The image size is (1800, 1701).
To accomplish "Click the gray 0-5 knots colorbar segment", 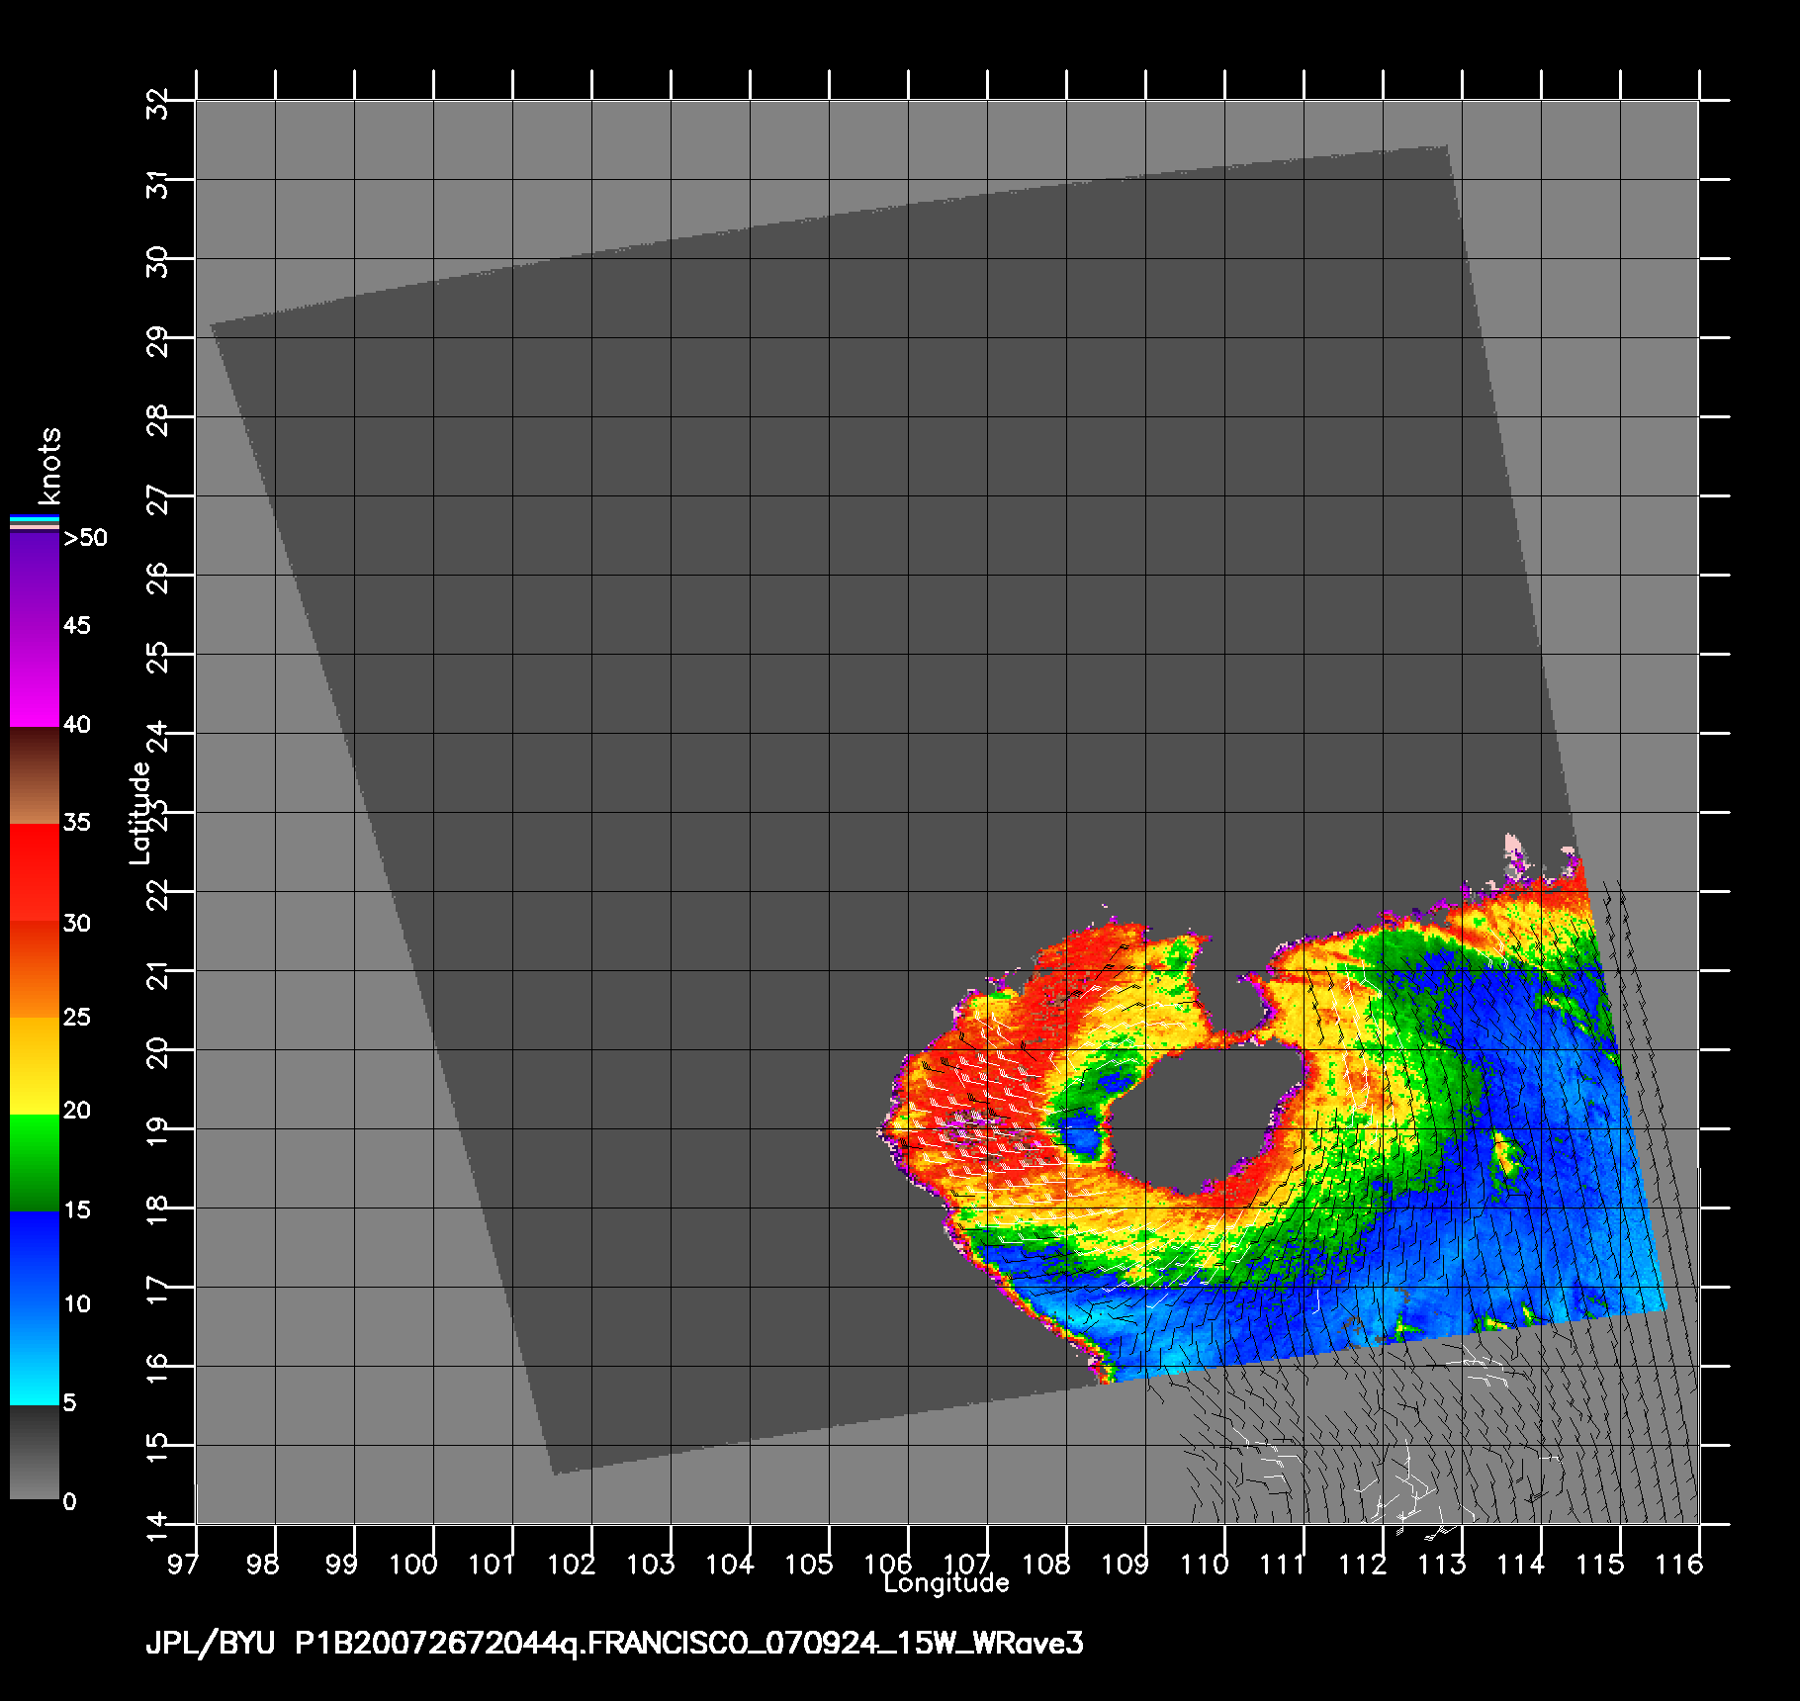I will coord(35,1453).
